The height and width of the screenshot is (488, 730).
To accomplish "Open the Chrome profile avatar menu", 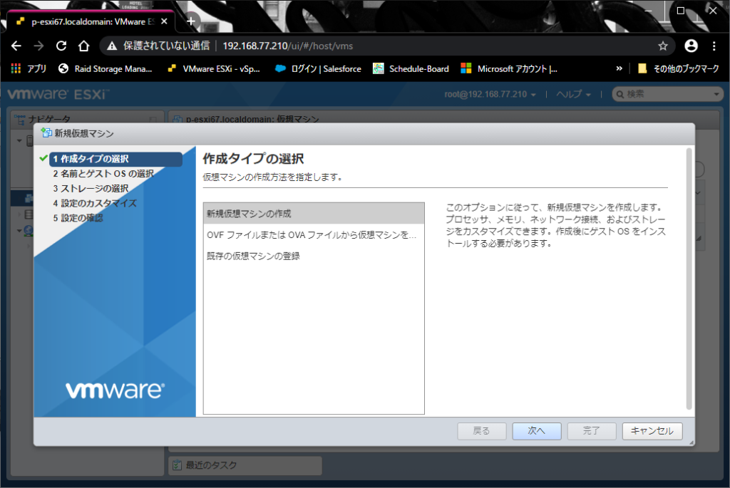I will (691, 46).
